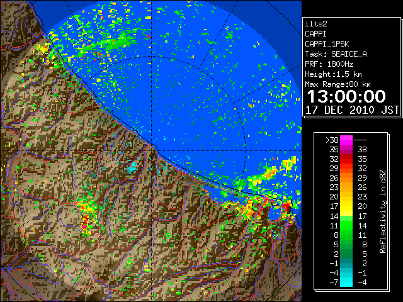The width and height of the screenshot is (403, 302).
Task: Click the 'Reflectivity in dBZ' legend title
Action: click(x=383, y=211)
